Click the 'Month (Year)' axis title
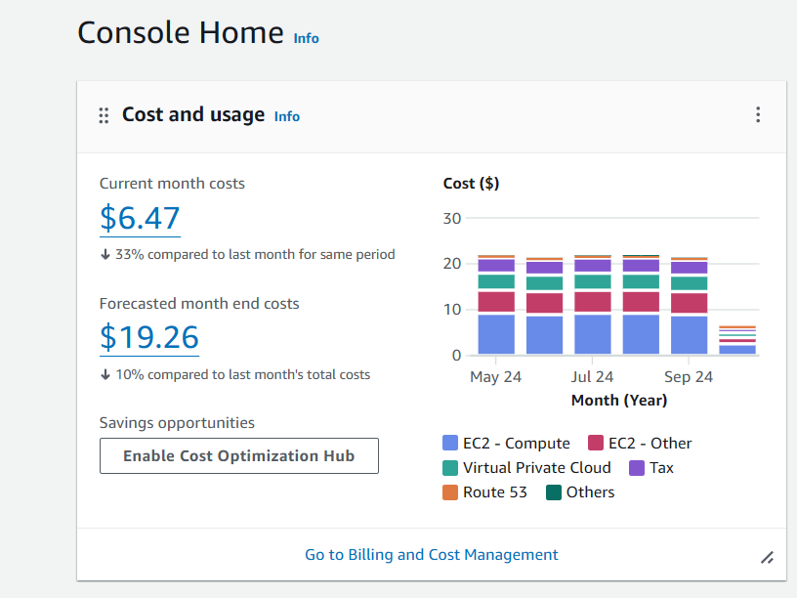The height and width of the screenshot is (598, 797). tap(619, 401)
